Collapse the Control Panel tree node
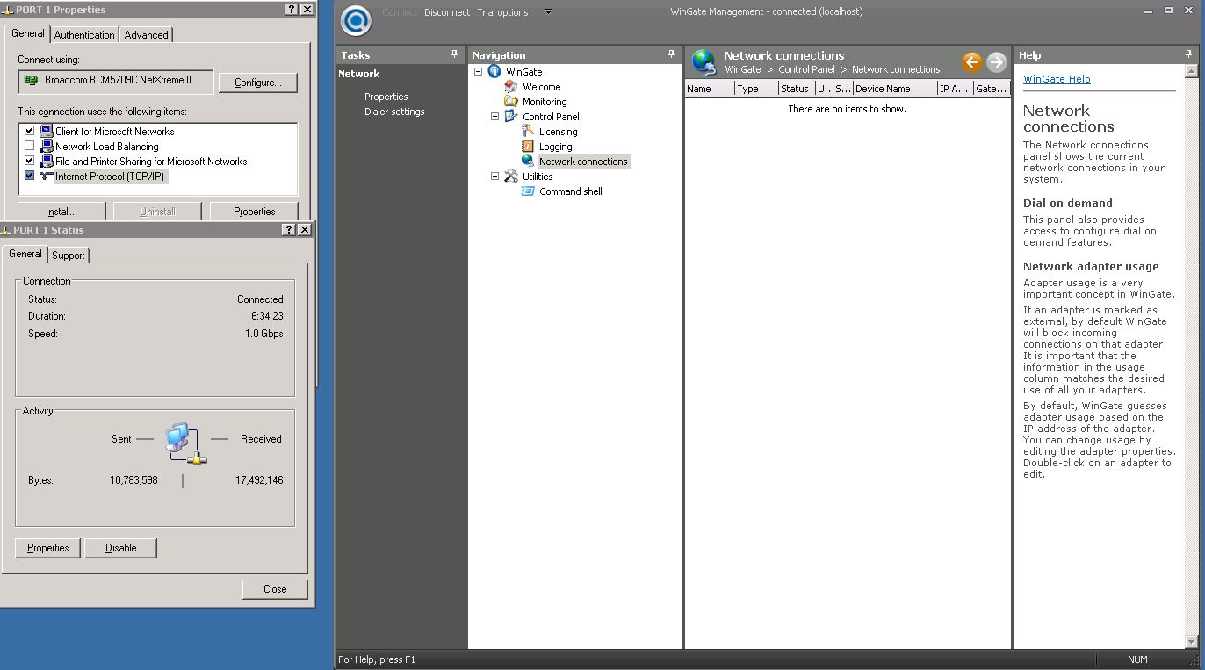 [x=494, y=116]
